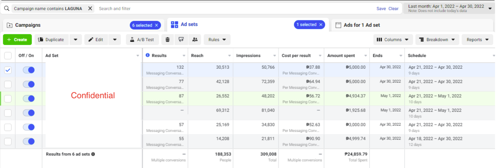Click the search magnifier icon
The image size is (498, 168).
pos(7,9)
